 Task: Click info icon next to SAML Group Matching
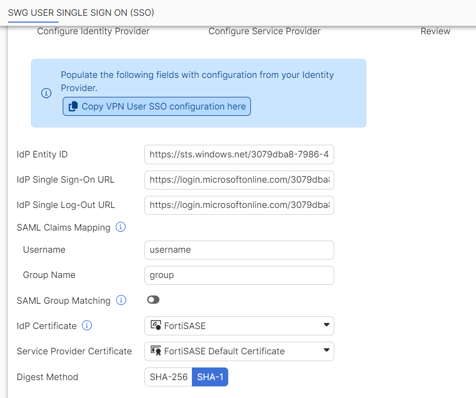121,301
